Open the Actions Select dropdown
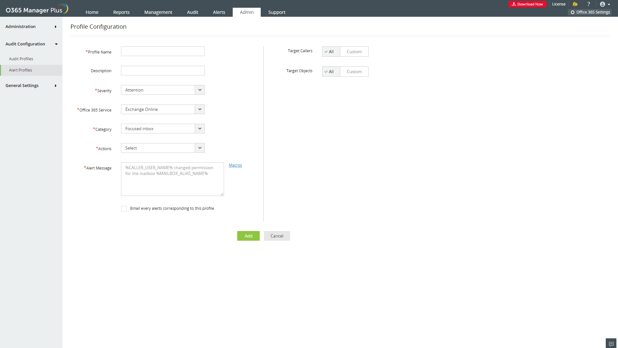618x348 pixels. [x=163, y=148]
